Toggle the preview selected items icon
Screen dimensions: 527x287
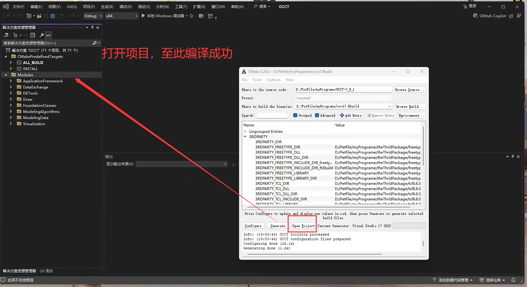pos(49,35)
